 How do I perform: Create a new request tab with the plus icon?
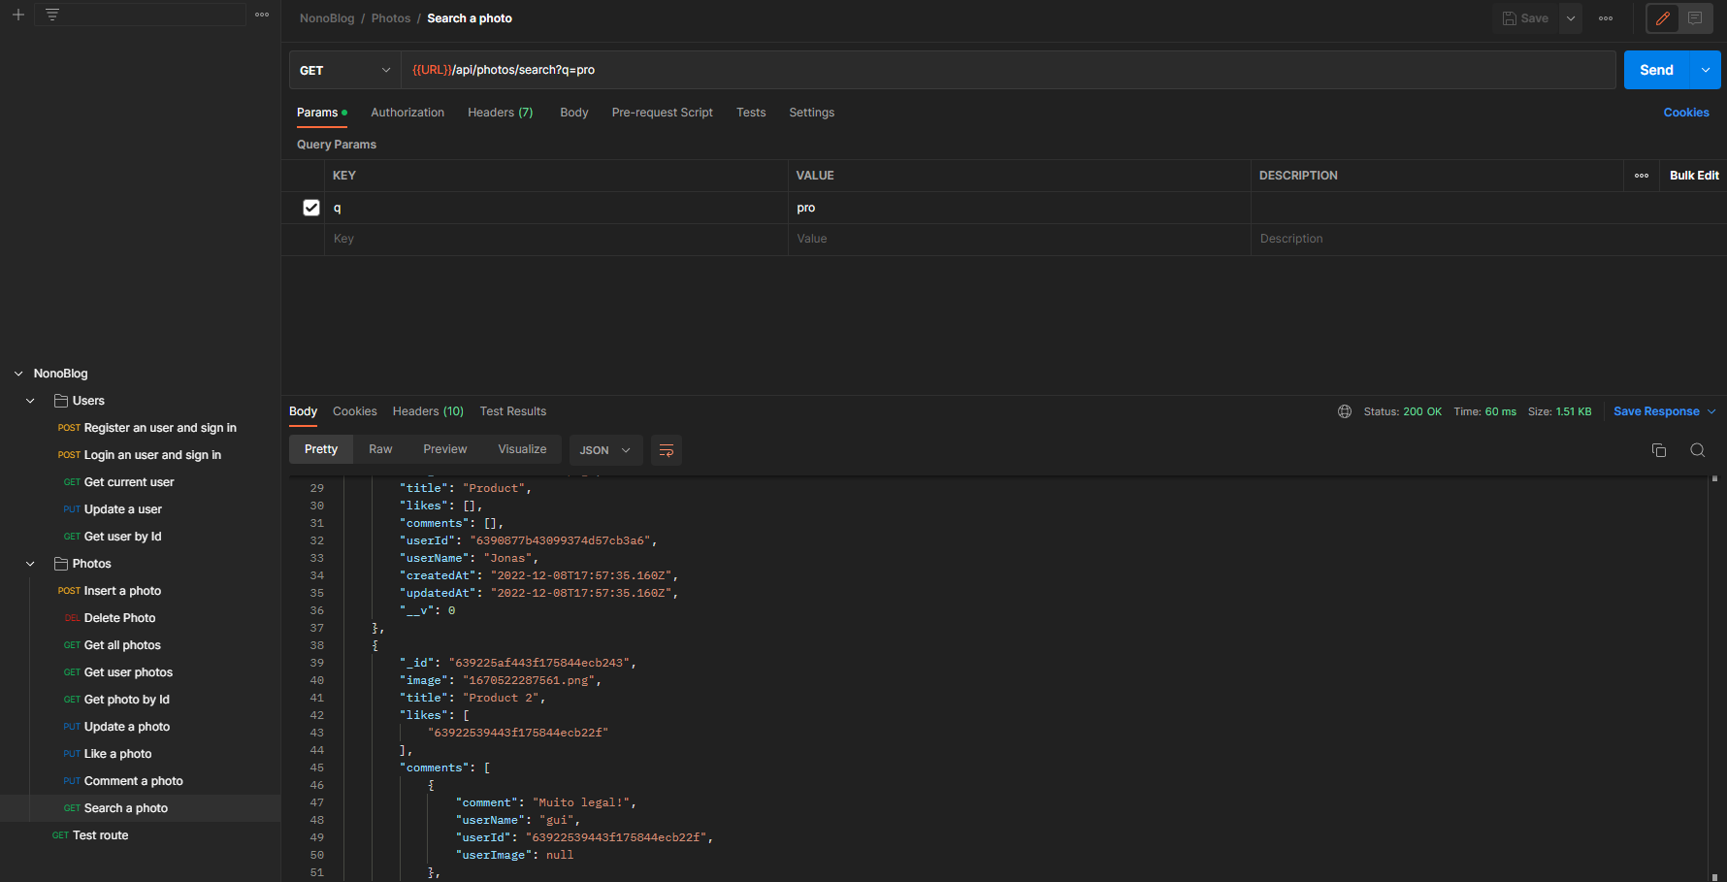click(17, 14)
